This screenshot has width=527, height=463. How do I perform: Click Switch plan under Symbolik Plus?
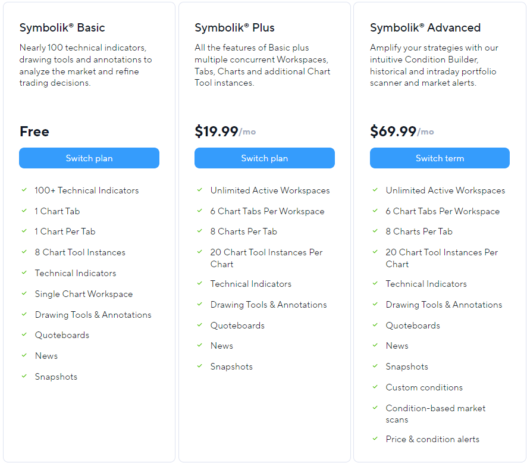tap(265, 158)
